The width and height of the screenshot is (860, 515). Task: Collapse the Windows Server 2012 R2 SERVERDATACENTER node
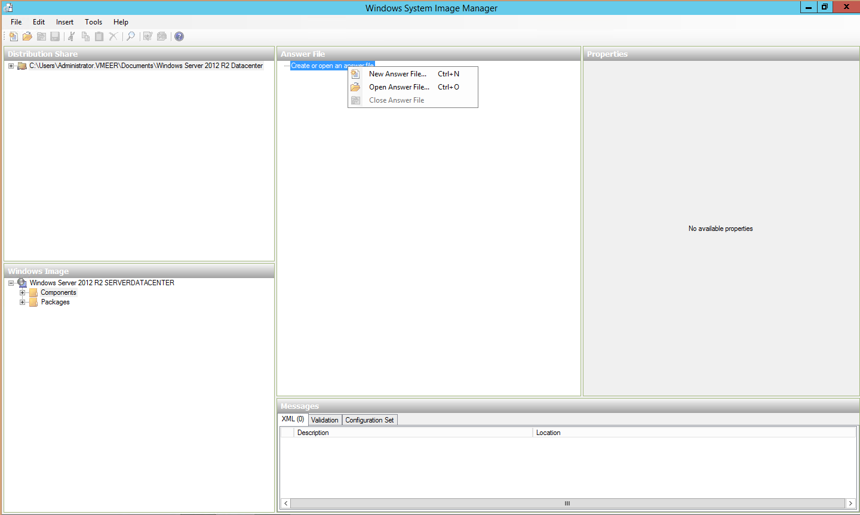11,283
